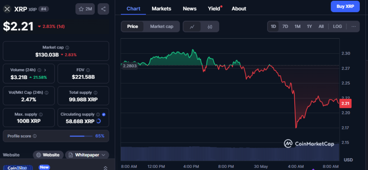Click the USD currency label
This screenshot has width=368, height=170.
[x=348, y=160]
